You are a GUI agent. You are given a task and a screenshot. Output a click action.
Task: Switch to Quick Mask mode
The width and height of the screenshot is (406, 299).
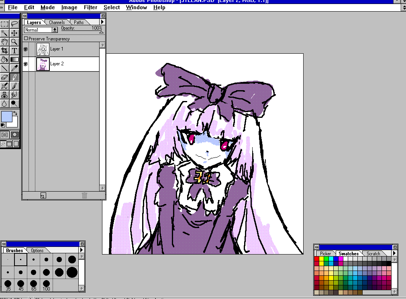[x=14, y=135]
